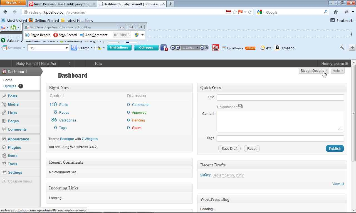Open the Plugins menu in sidebar
The image size is (356, 213).
coord(14,147)
